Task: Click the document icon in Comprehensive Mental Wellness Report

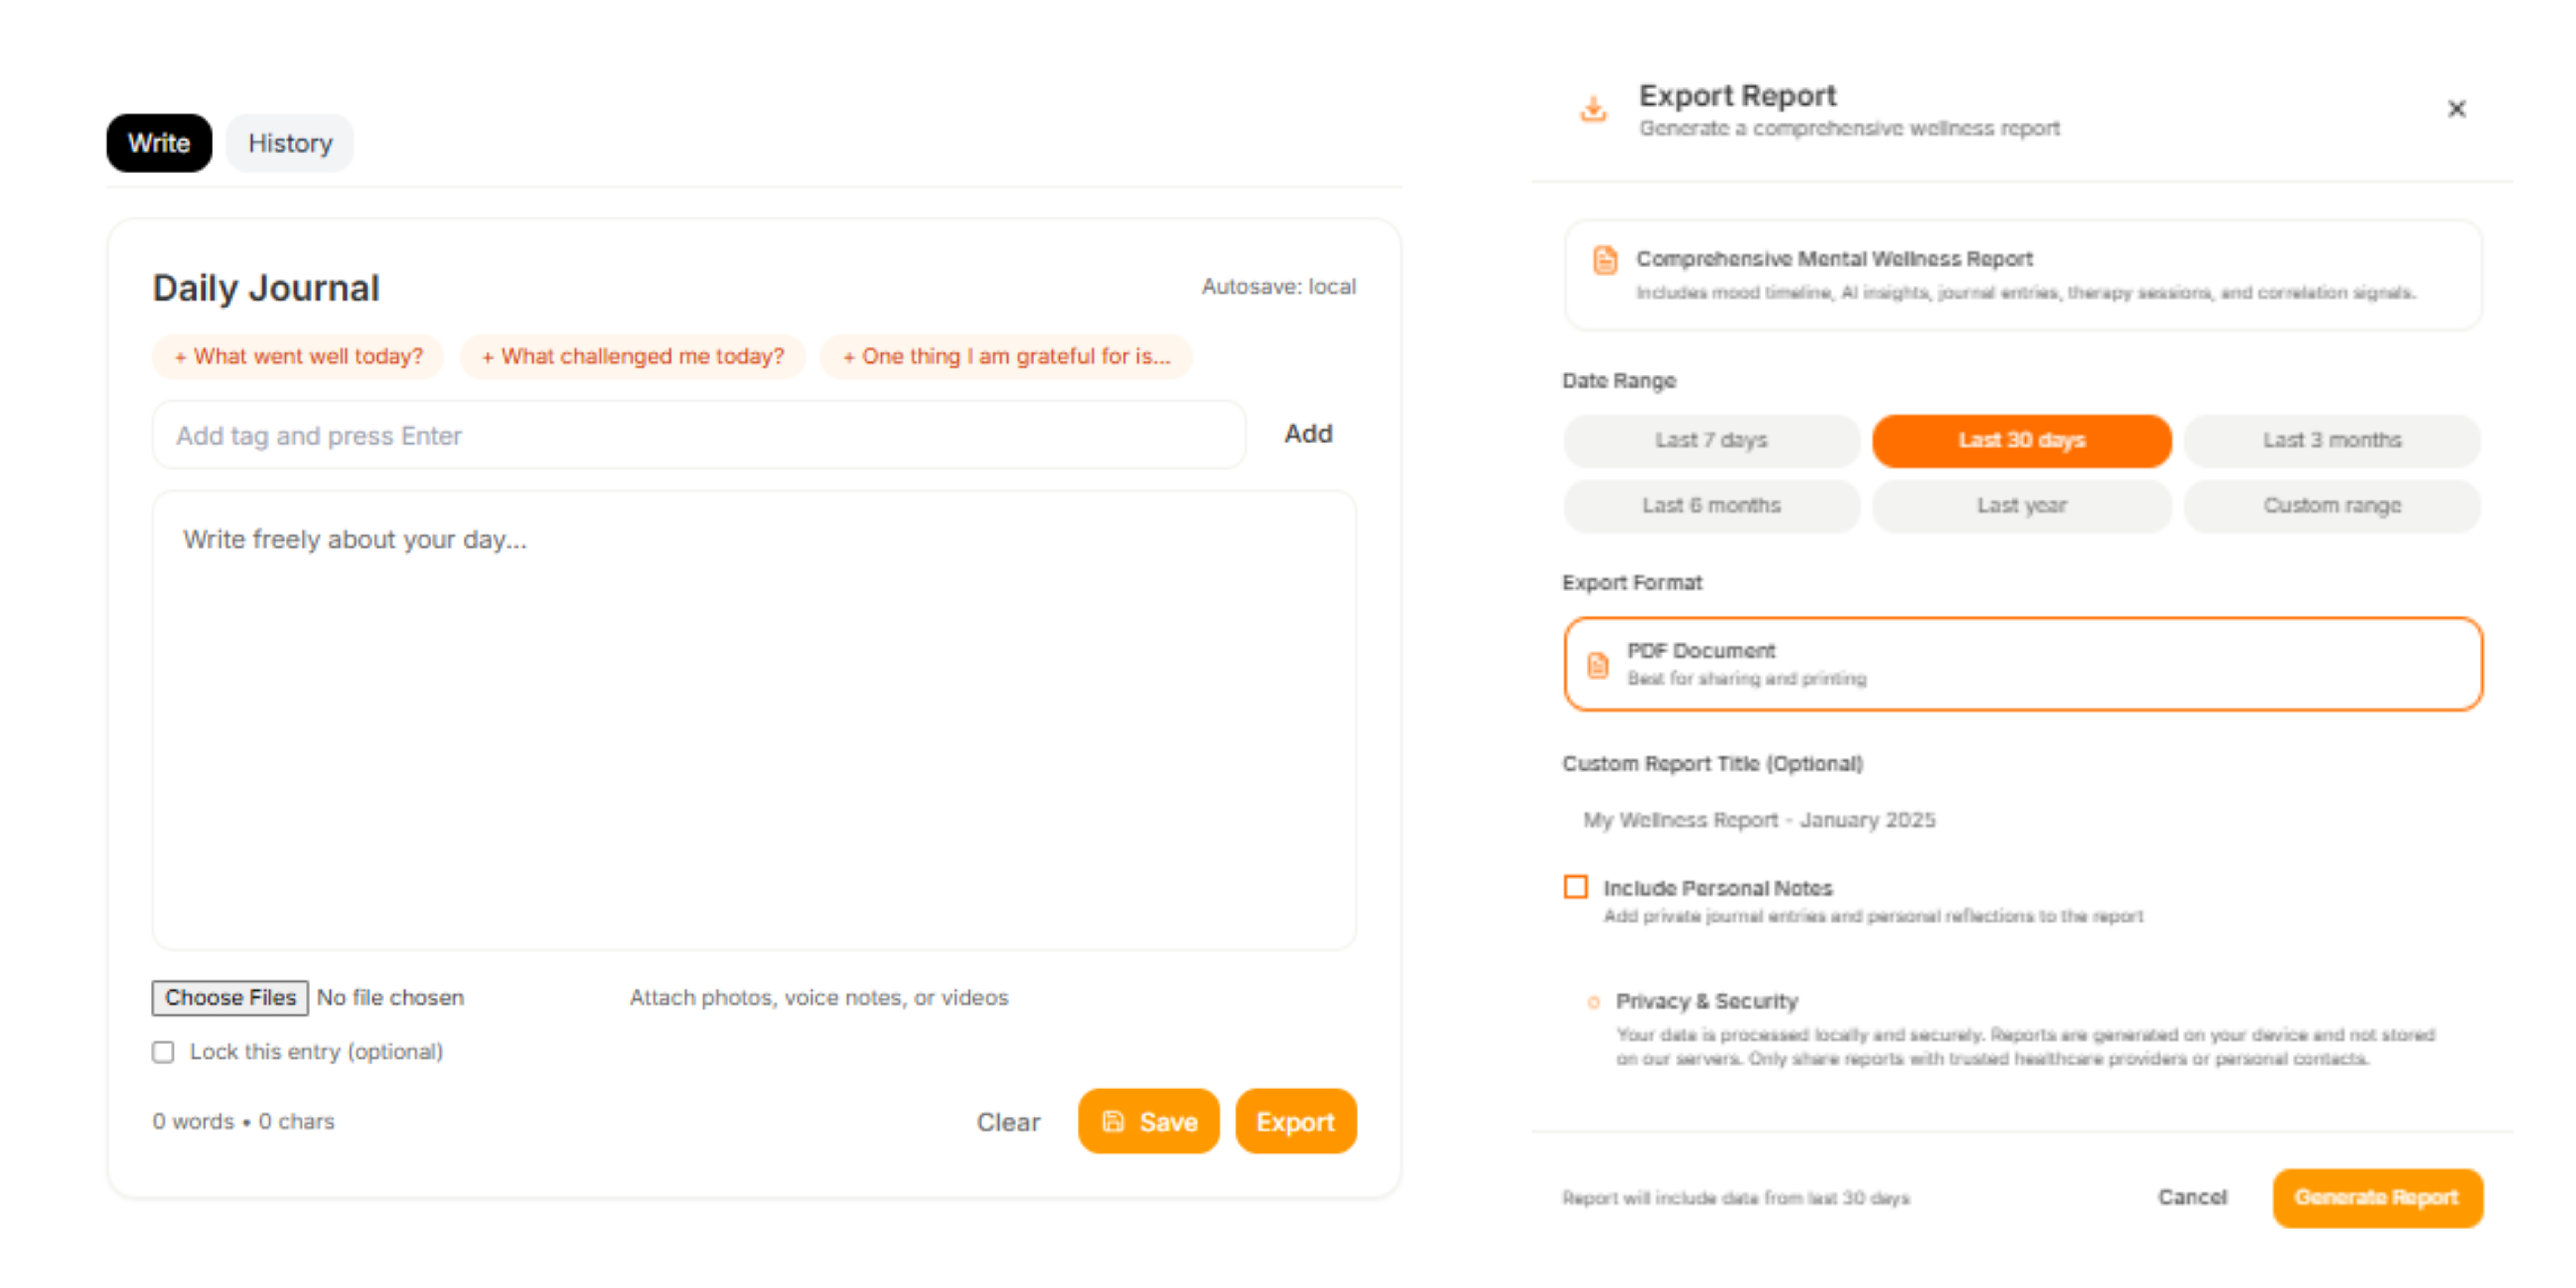Action: point(1605,260)
